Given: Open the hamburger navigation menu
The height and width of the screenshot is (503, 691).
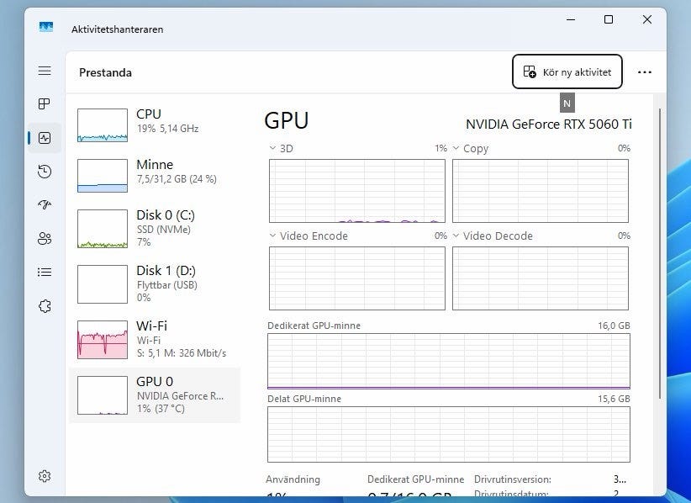Looking at the screenshot, I should [45, 71].
